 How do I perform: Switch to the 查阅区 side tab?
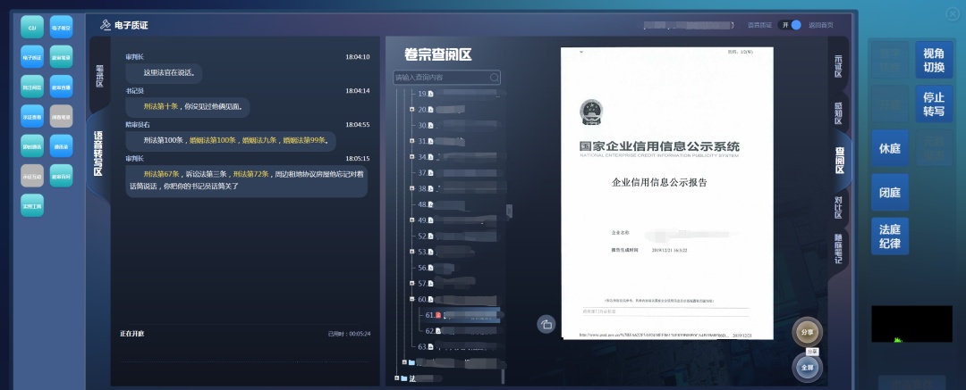(839, 160)
